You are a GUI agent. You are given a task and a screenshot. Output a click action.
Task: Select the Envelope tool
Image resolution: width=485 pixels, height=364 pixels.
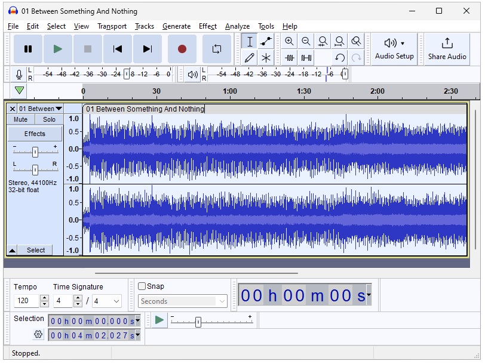(266, 41)
